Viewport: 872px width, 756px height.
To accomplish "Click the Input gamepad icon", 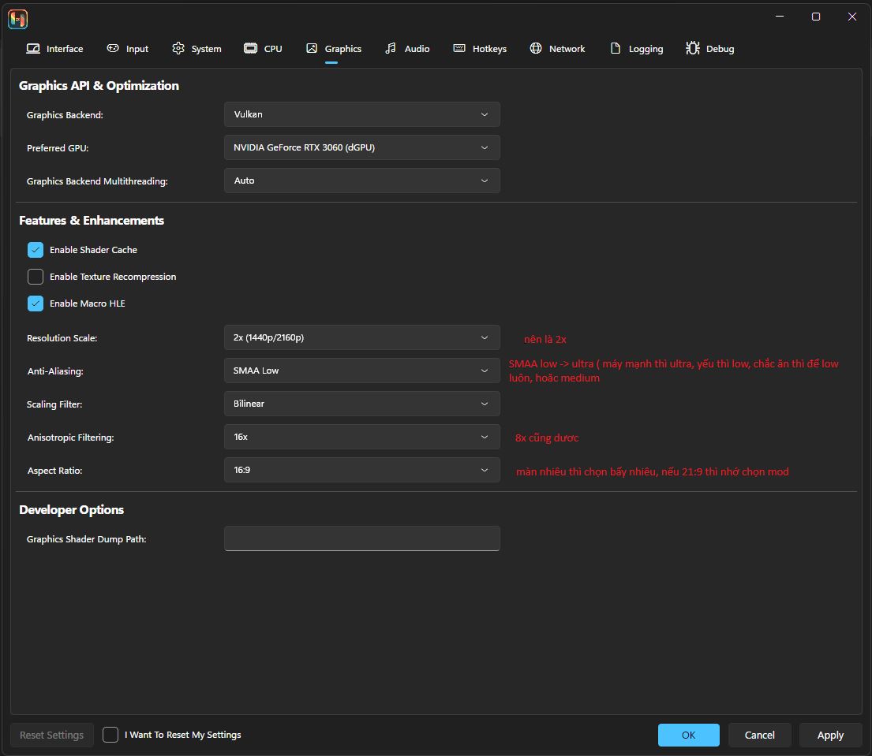I will (114, 49).
